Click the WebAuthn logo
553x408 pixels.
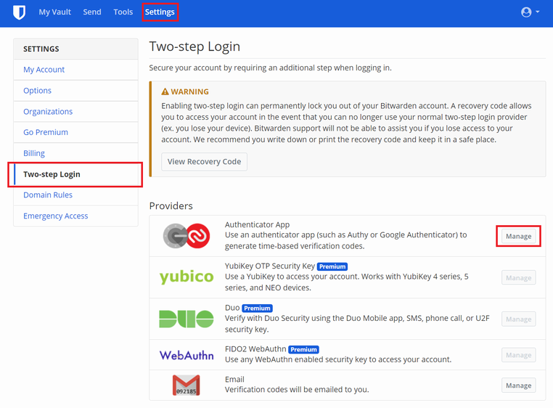187,355
